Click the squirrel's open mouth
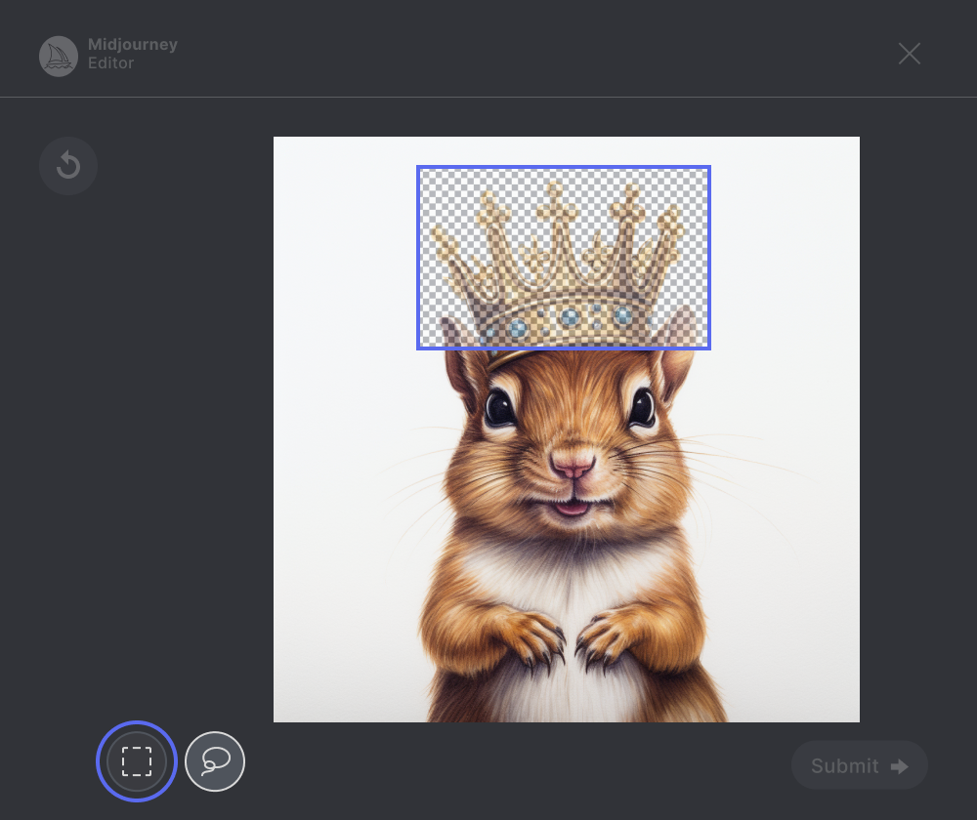This screenshot has width=977, height=820. 572,508
